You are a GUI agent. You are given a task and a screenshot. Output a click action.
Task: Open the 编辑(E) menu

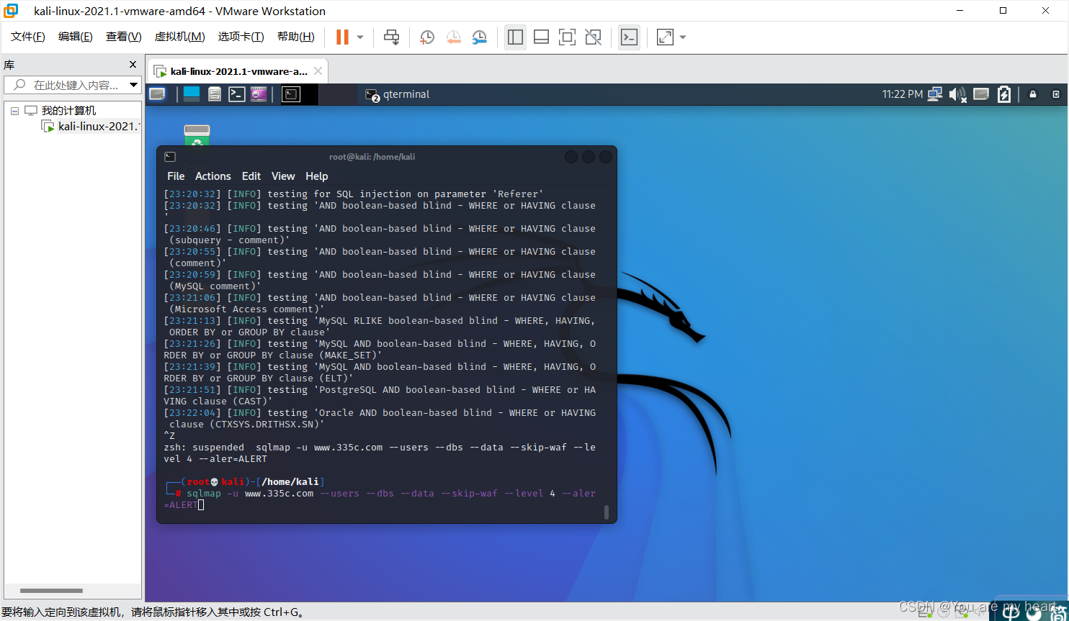click(76, 37)
